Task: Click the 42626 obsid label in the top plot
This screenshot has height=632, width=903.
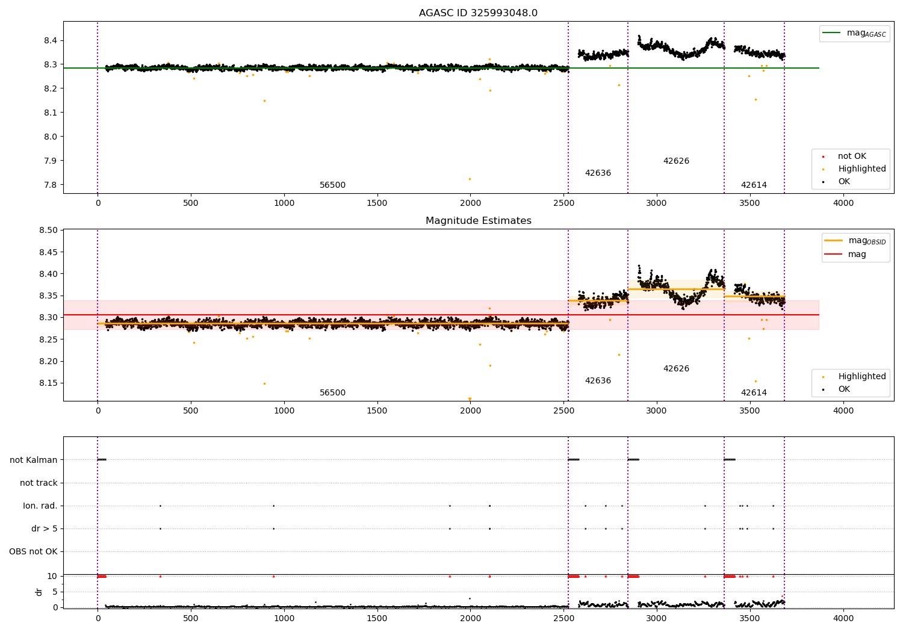Action: click(x=676, y=161)
